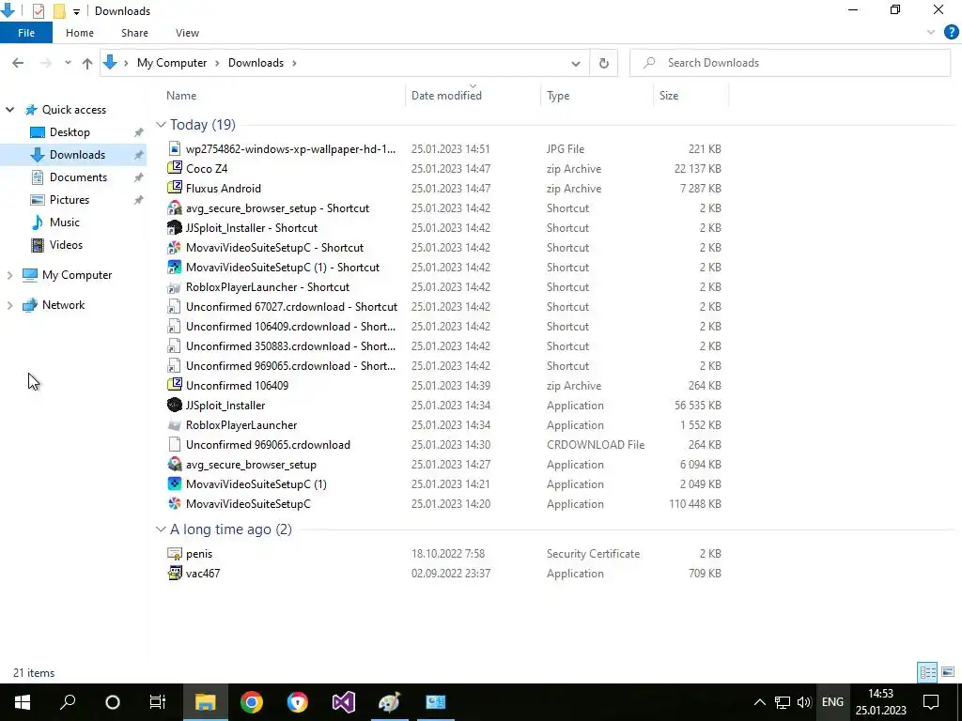Expand Network in navigation pane
This screenshot has width=962, height=721.
[9, 305]
